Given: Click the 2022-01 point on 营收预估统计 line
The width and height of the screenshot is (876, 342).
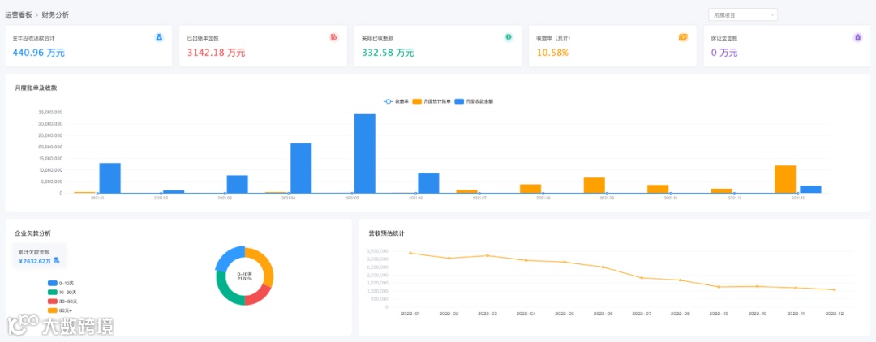Looking at the screenshot, I should tap(410, 254).
